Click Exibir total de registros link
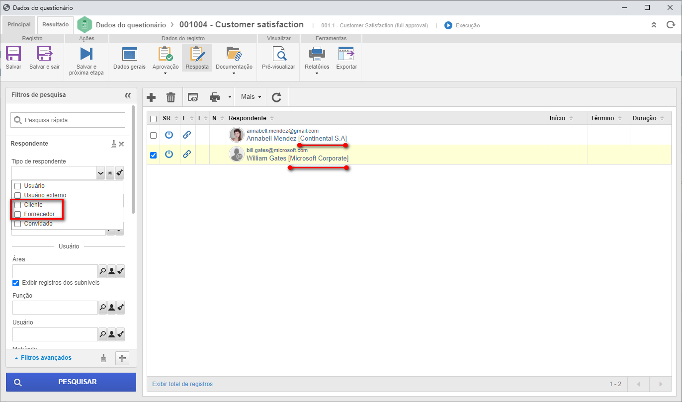 coord(182,384)
